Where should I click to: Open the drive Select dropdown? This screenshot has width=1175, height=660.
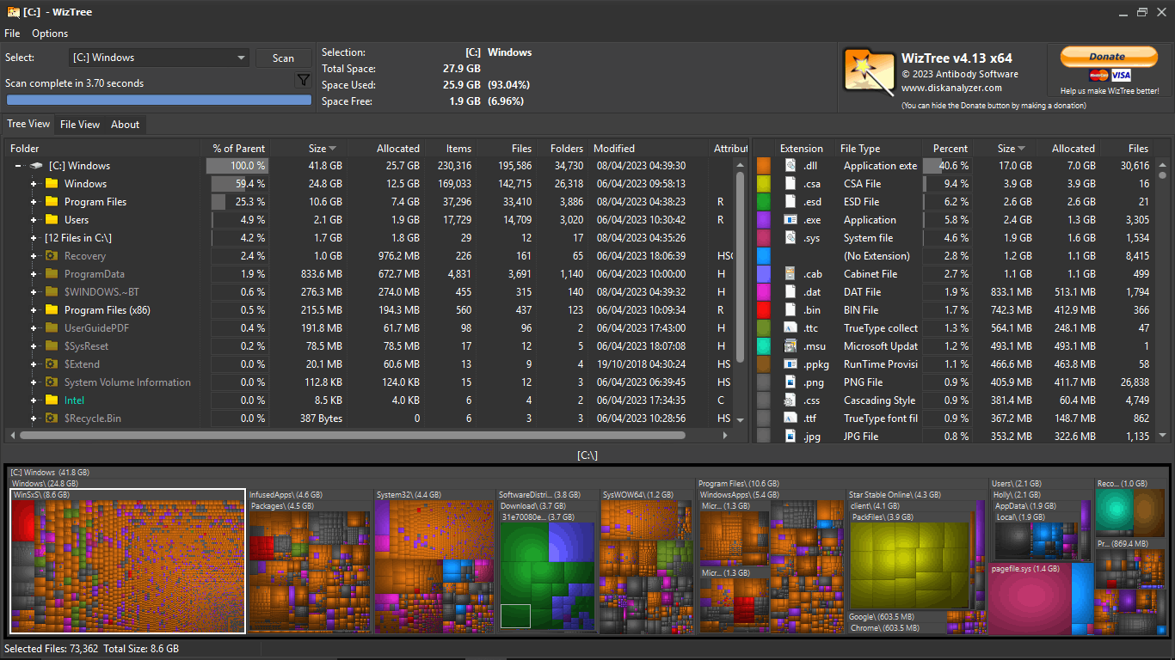coord(159,58)
